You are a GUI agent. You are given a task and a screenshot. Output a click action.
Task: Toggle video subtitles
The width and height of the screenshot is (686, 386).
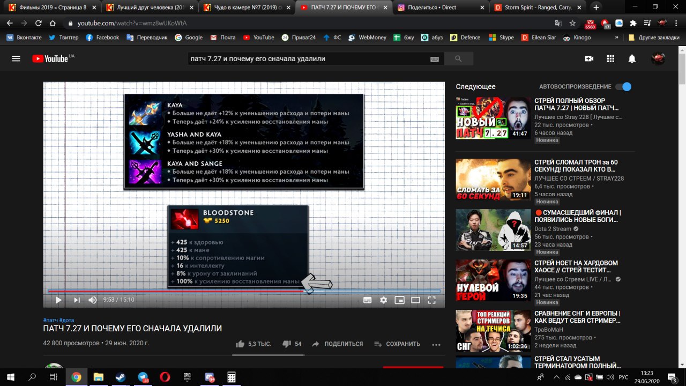(368, 300)
